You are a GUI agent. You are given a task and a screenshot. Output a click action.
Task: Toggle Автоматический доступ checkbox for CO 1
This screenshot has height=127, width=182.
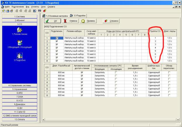click(x=82, y=72)
